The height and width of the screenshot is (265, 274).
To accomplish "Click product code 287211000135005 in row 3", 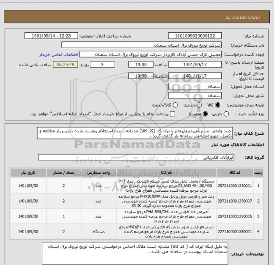I will point(235,216).
